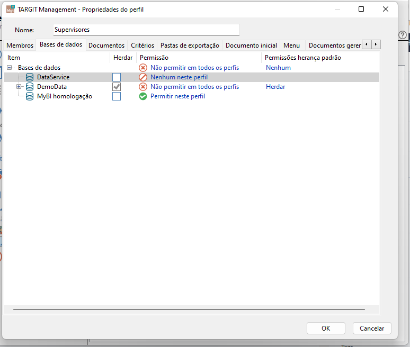The image size is (410, 347).
Task: Click the red X icon in DemoData row
Action: [x=143, y=87]
